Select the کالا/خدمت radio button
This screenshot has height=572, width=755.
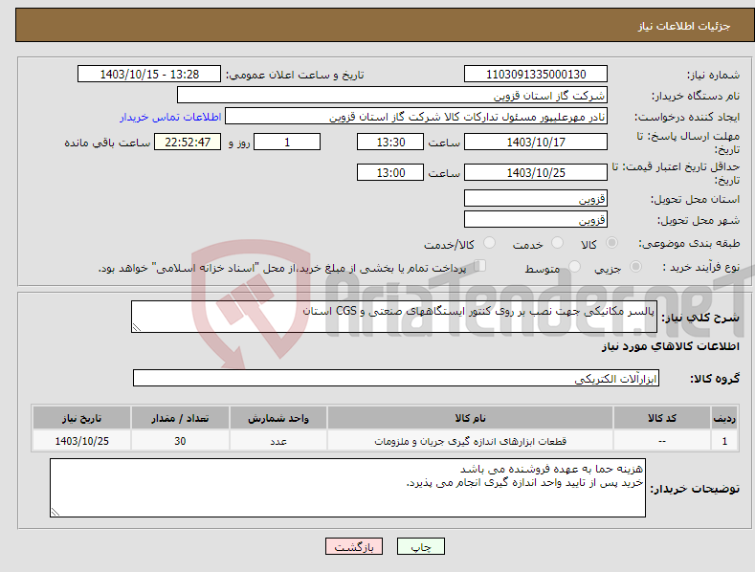click(x=490, y=243)
